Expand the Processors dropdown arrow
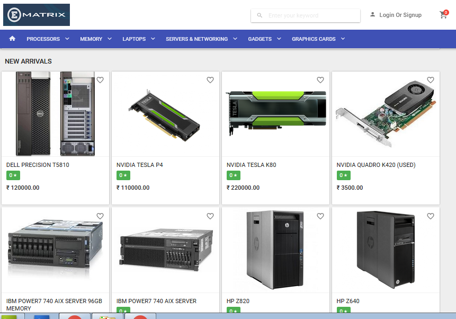 pos(67,39)
